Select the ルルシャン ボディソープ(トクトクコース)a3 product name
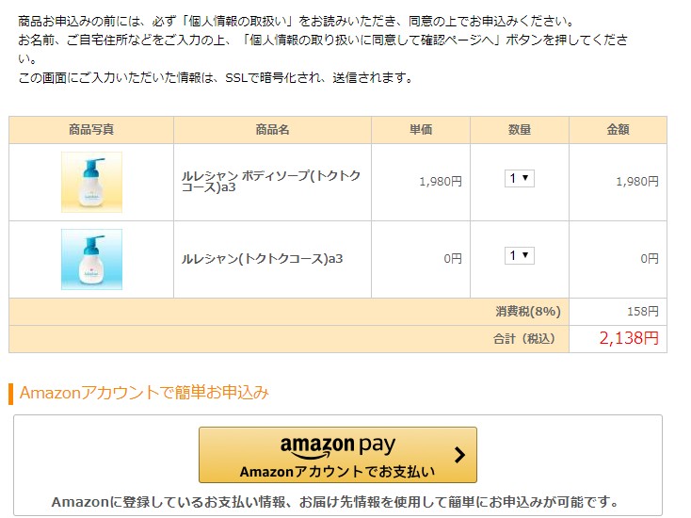This screenshot has height=518, width=691. pos(271,181)
